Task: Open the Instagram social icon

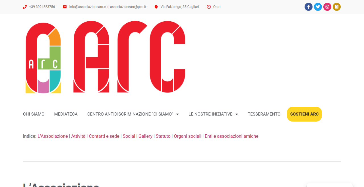Action: coord(327,7)
